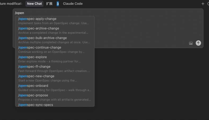Open the Claude Code tab
Viewport: 209px width, 120px height.
pyautogui.click(x=73, y=4)
